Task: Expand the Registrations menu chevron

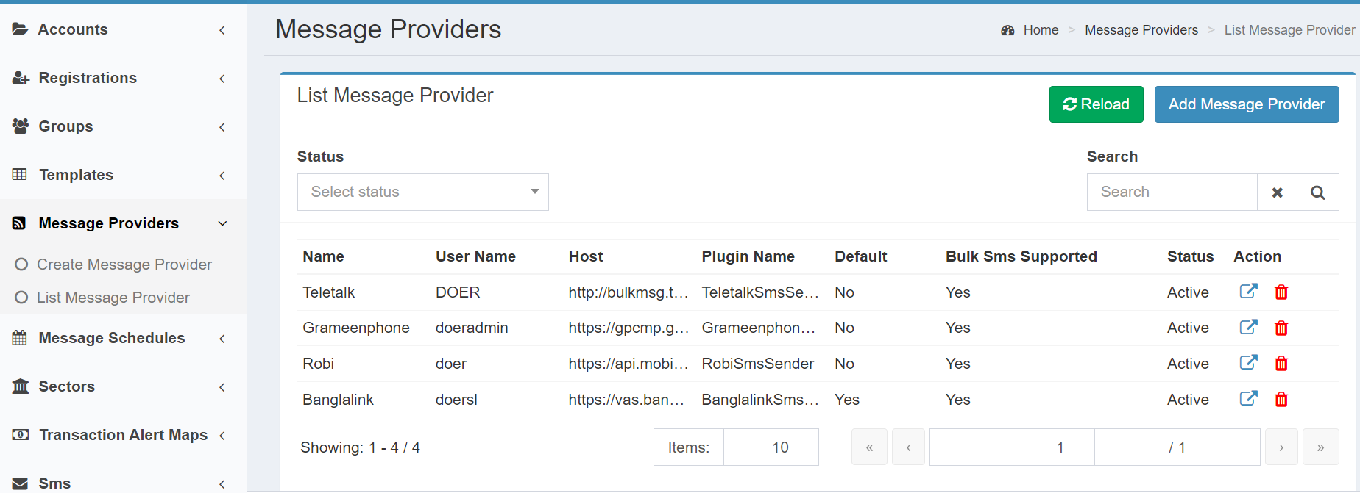Action: (222, 79)
